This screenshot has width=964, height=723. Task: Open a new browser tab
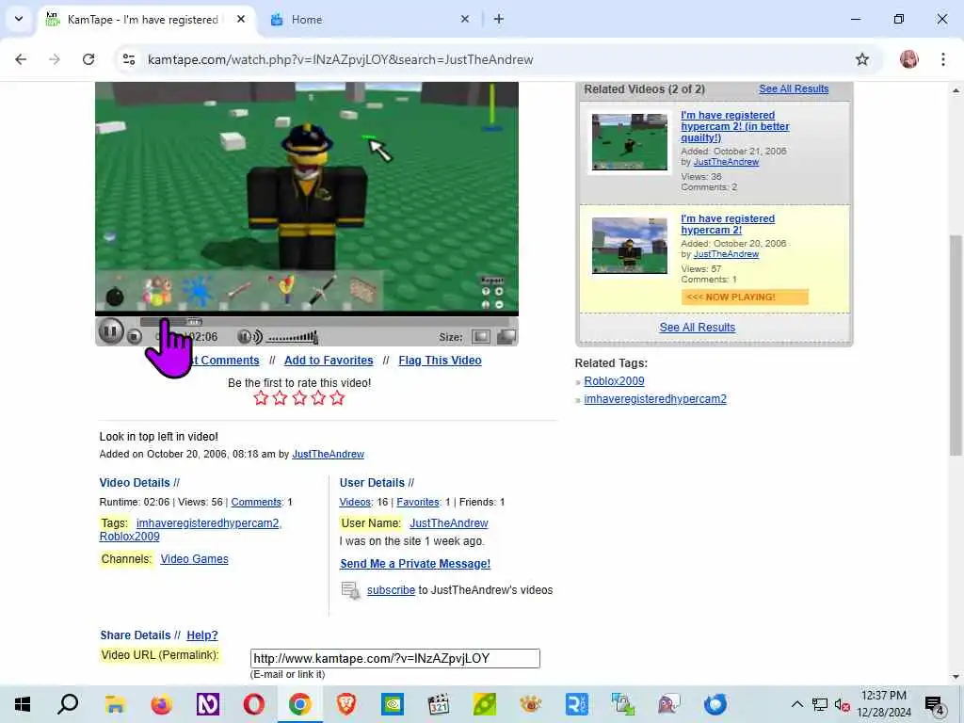tap(499, 19)
